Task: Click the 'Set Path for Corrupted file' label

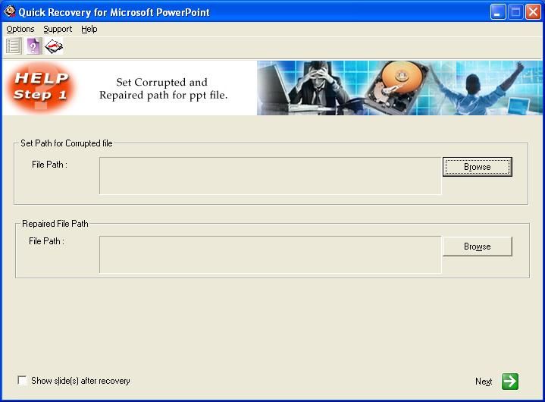Action: 67,143
